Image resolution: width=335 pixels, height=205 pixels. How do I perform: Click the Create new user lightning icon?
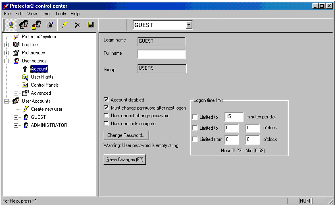[x=26, y=109]
